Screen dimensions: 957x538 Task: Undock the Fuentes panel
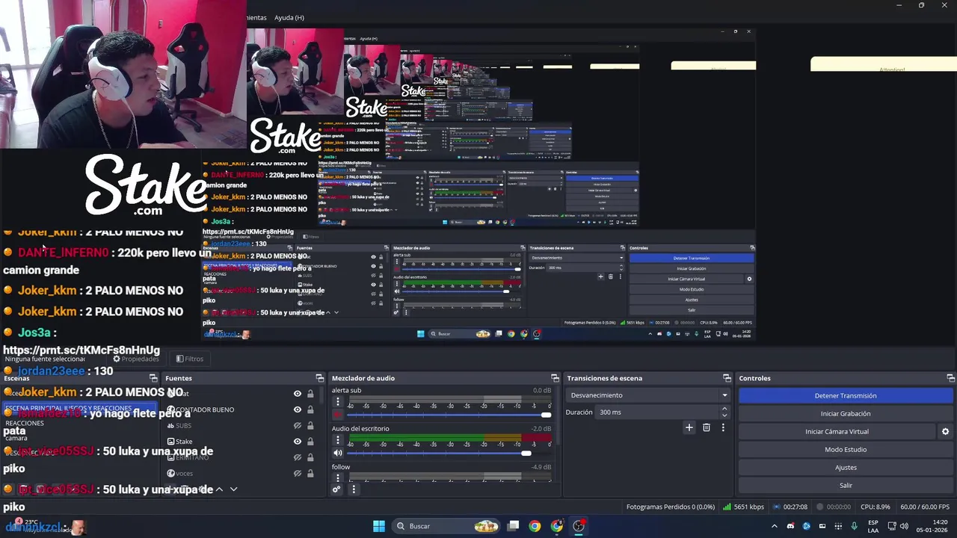[x=319, y=378]
